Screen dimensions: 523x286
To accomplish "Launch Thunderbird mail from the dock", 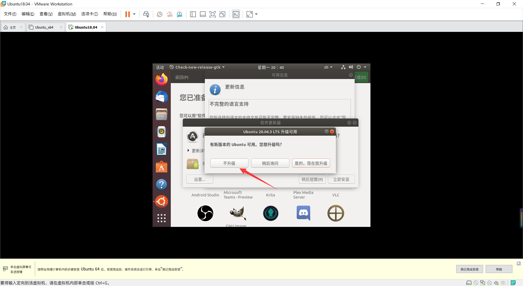I will [x=162, y=97].
